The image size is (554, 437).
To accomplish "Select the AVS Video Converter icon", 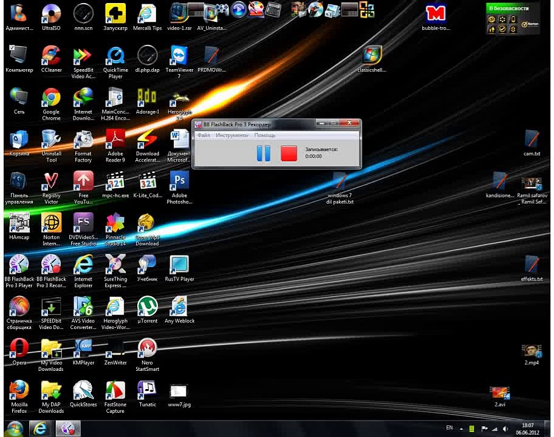I will click(83, 313).
